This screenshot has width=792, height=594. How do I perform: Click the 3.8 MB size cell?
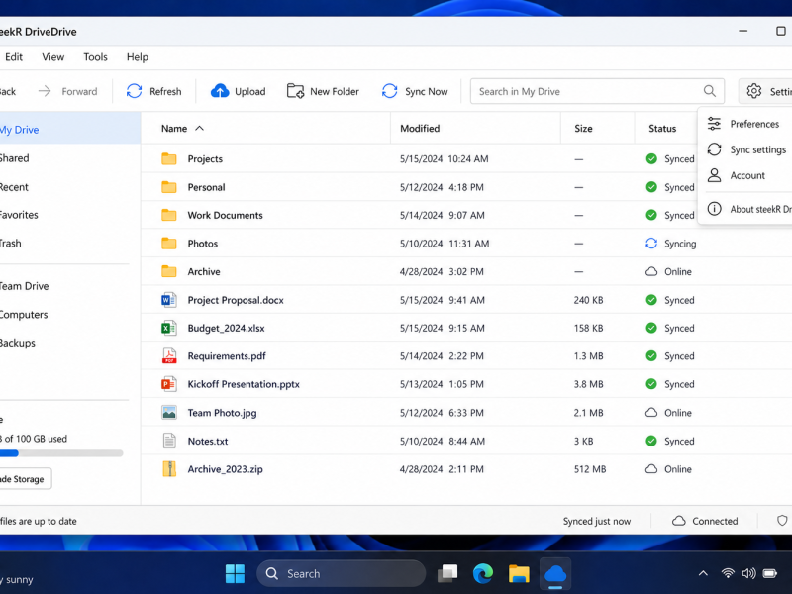(588, 384)
